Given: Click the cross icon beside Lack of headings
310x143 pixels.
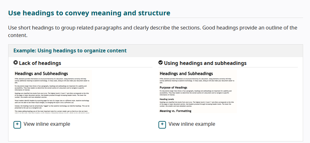Looking at the screenshot, I should click(16, 63).
